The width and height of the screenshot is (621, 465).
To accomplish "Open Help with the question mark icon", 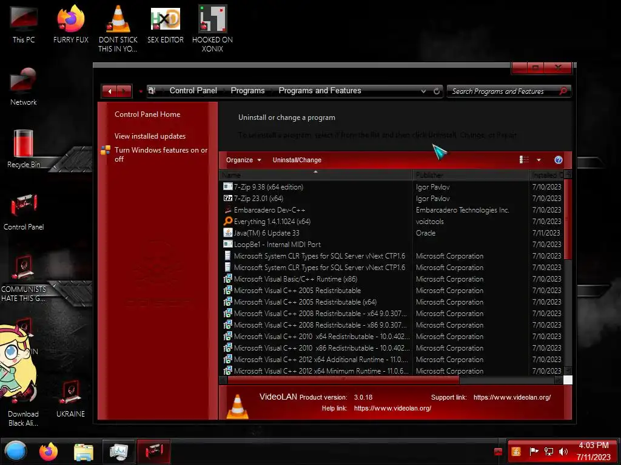I will 559,160.
